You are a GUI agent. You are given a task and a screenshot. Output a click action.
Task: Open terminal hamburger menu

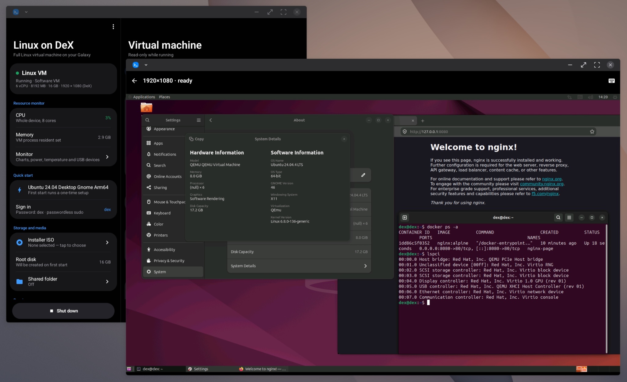tap(569, 217)
